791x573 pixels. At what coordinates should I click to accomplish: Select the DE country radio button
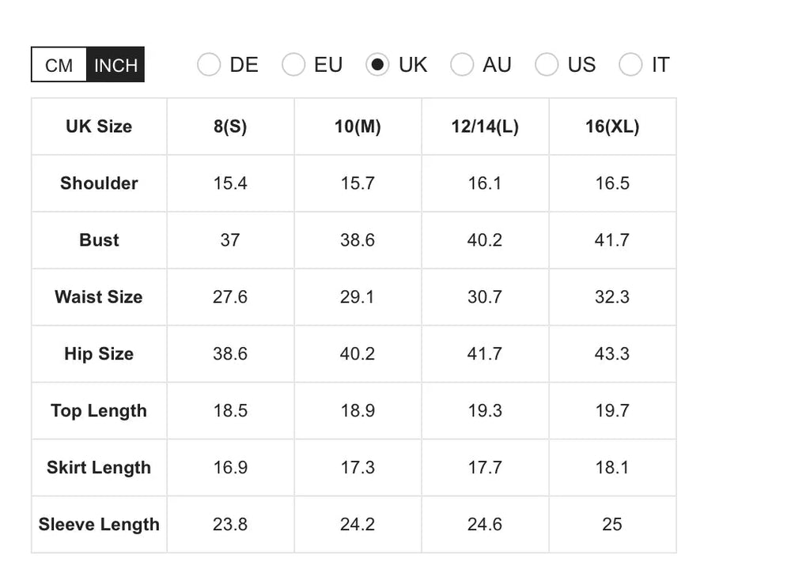tap(209, 65)
